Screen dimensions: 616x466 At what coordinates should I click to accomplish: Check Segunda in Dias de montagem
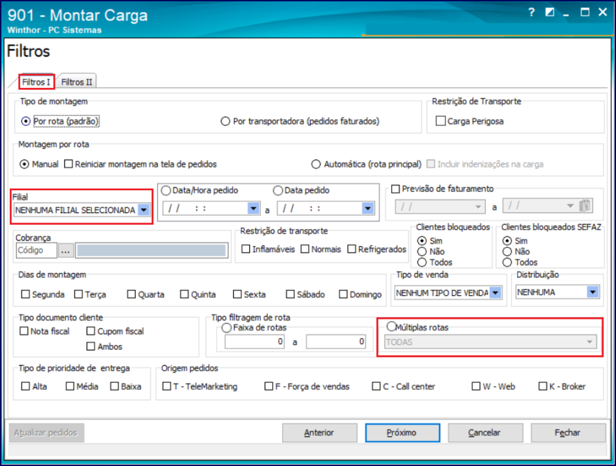tap(26, 294)
